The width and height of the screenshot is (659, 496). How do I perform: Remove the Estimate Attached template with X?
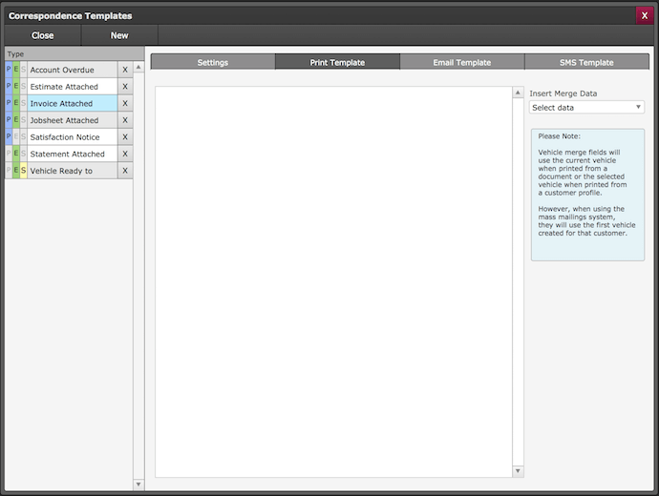(124, 87)
